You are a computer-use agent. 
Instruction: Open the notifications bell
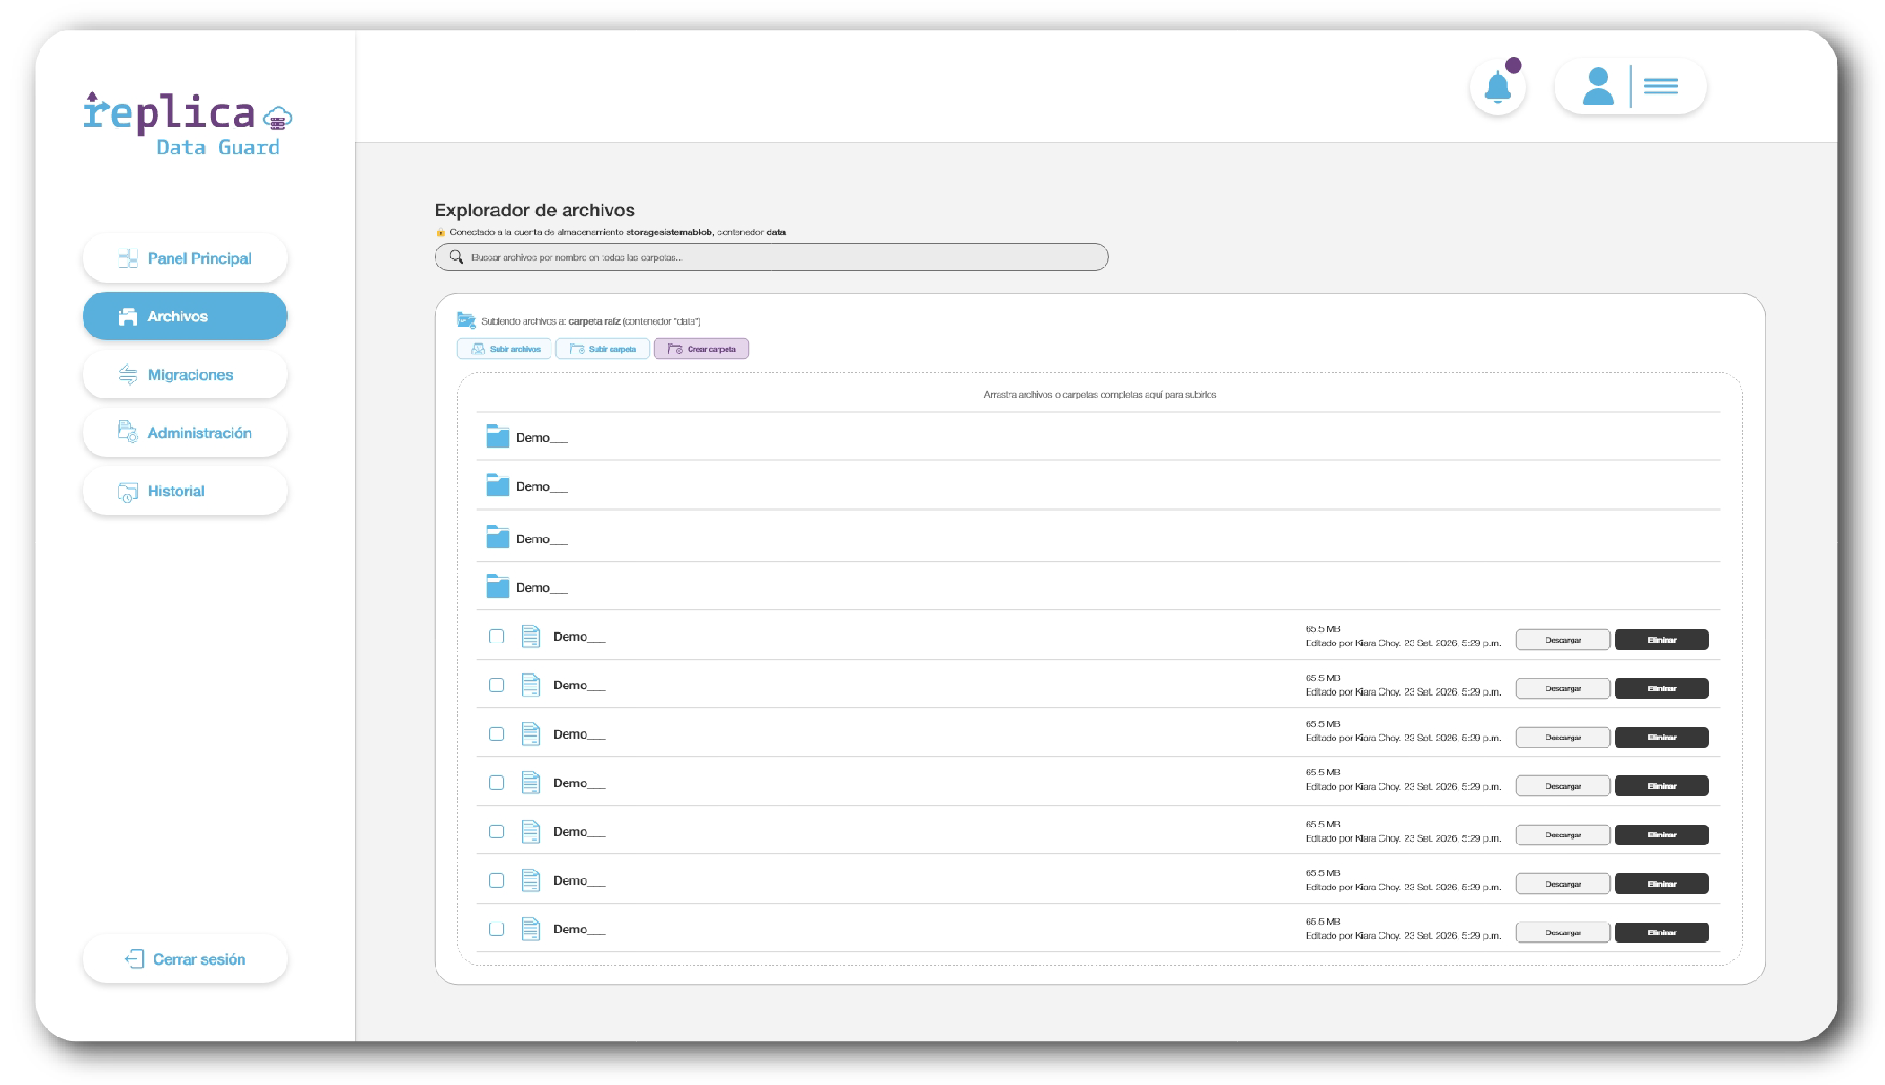pyautogui.click(x=1497, y=87)
